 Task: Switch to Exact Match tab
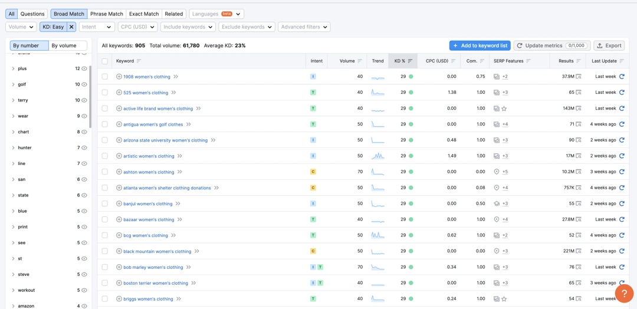[144, 14]
